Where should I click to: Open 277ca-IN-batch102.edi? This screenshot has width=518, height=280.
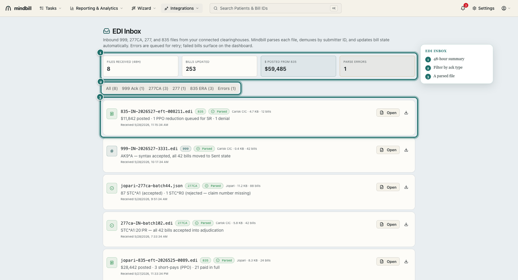[388, 224]
